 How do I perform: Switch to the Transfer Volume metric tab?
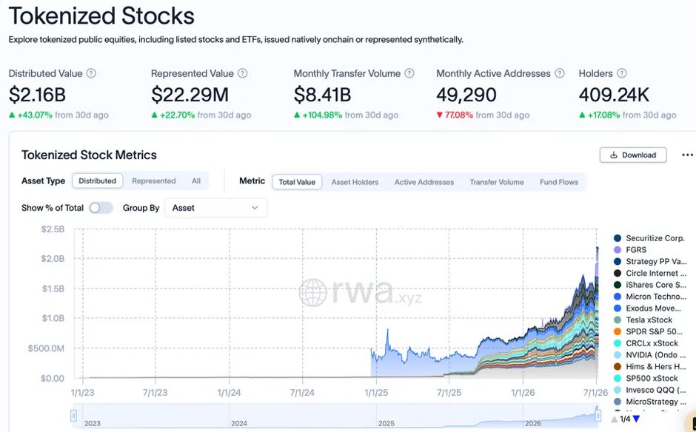[497, 182]
